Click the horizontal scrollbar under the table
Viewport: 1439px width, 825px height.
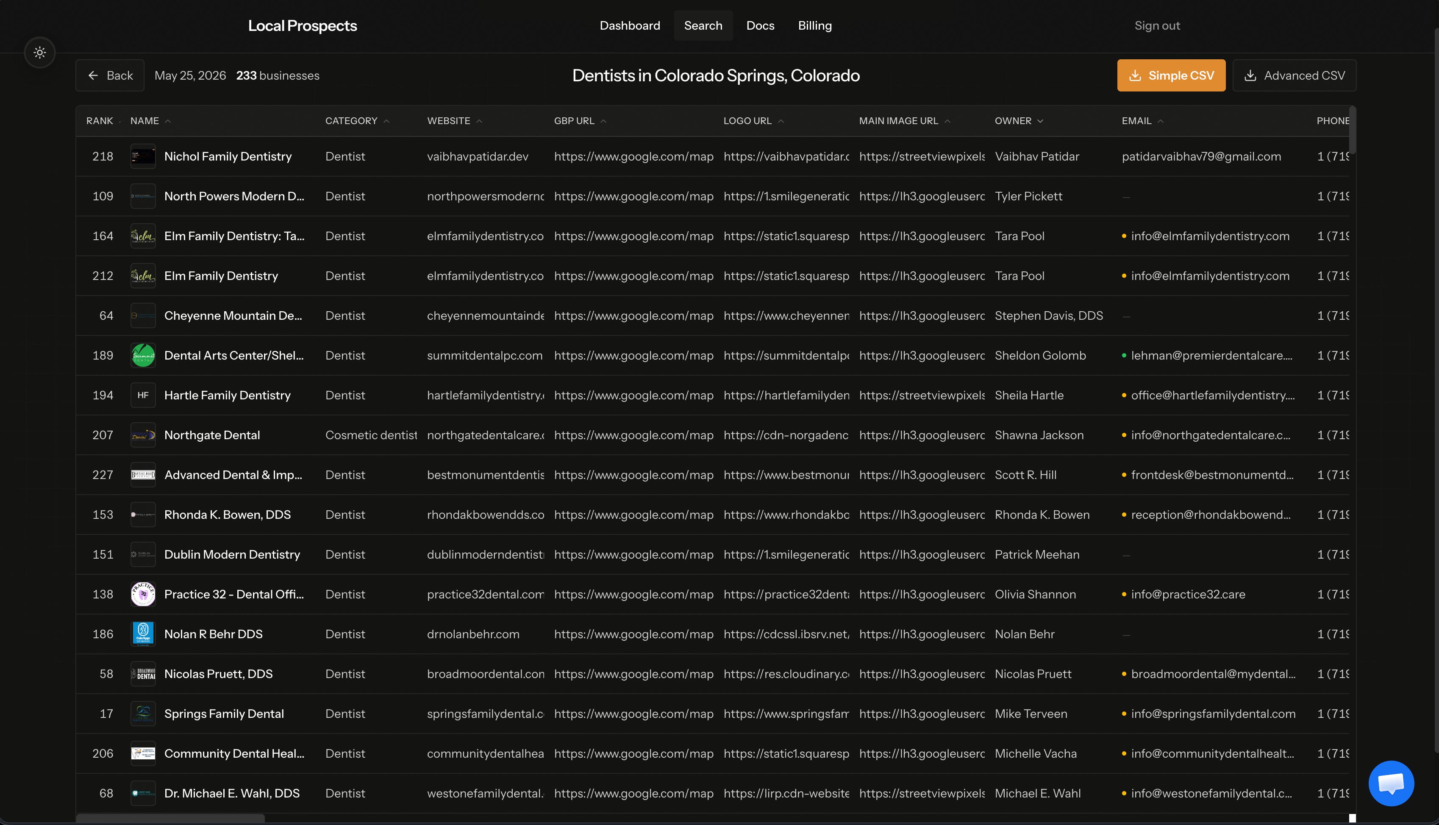tap(170, 818)
